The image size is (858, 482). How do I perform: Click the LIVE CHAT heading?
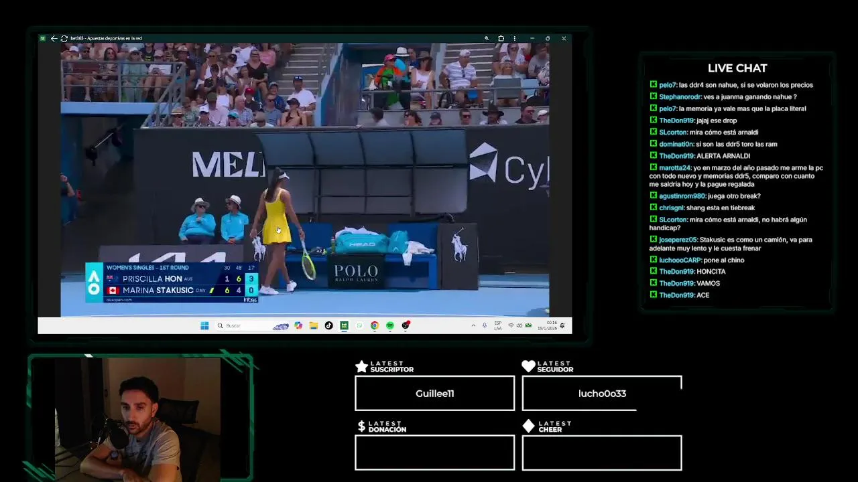click(x=737, y=68)
